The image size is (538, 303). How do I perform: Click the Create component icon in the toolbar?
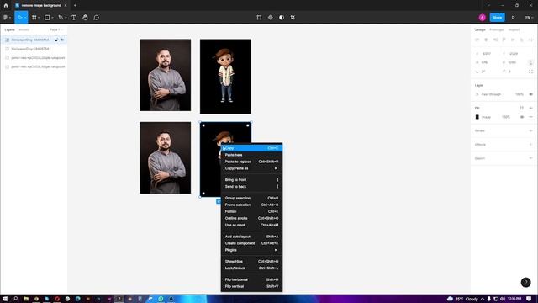click(271, 17)
